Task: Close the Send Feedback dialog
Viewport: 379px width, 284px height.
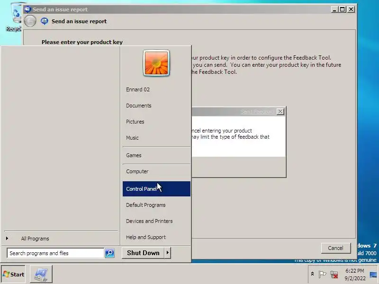Action: pos(280,112)
